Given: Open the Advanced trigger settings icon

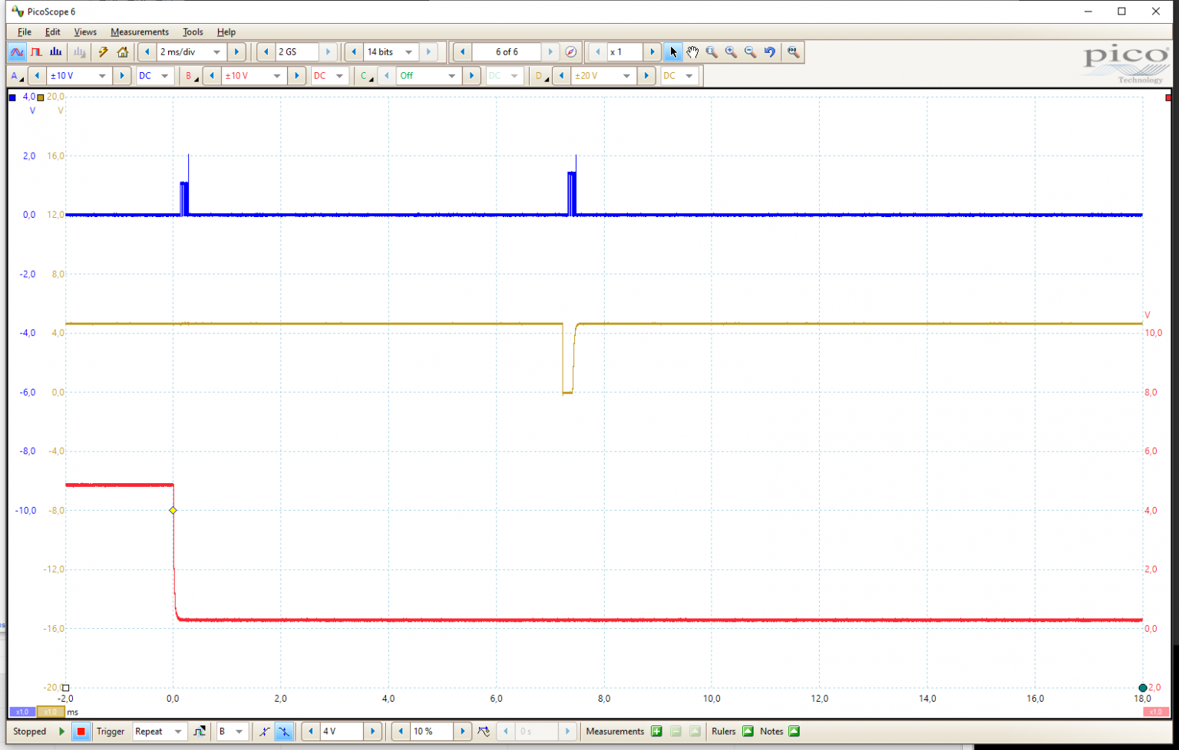Looking at the screenshot, I should 199,731.
